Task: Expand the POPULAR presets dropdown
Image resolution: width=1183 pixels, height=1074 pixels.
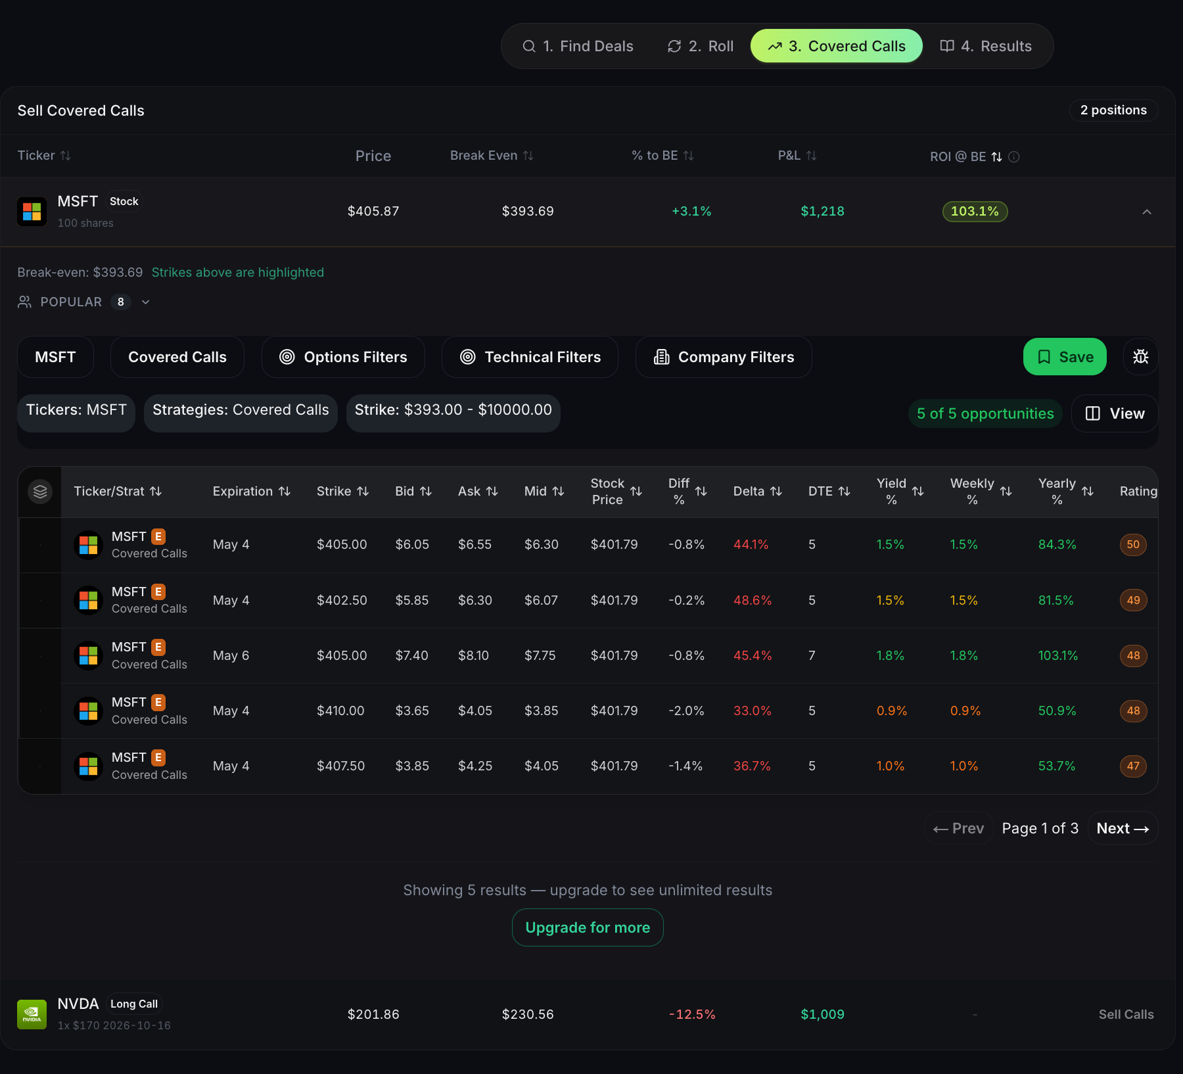Action: click(x=84, y=302)
